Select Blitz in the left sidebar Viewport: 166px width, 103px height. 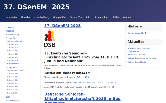tap(8, 97)
